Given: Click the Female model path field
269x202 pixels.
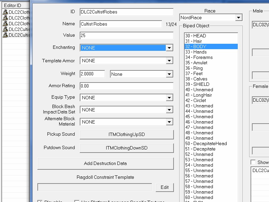Looking at the screenshot, I should pos(260,100).
